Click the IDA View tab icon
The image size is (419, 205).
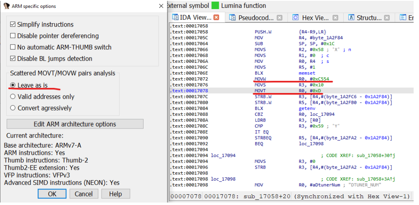click(175, 18)
